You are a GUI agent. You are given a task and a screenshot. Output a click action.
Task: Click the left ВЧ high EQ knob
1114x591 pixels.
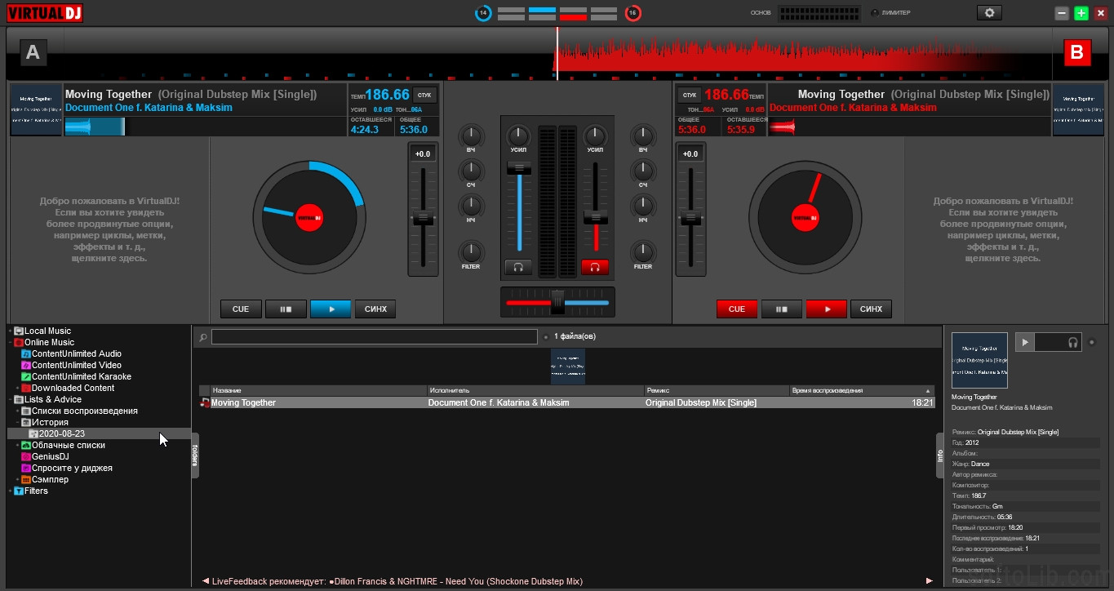pyautogui.click(x=472, y=136)
